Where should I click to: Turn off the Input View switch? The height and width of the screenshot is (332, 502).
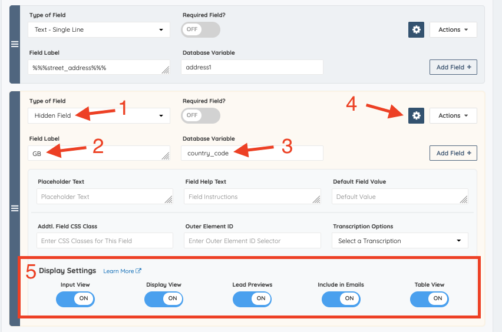tap(75, 298)
